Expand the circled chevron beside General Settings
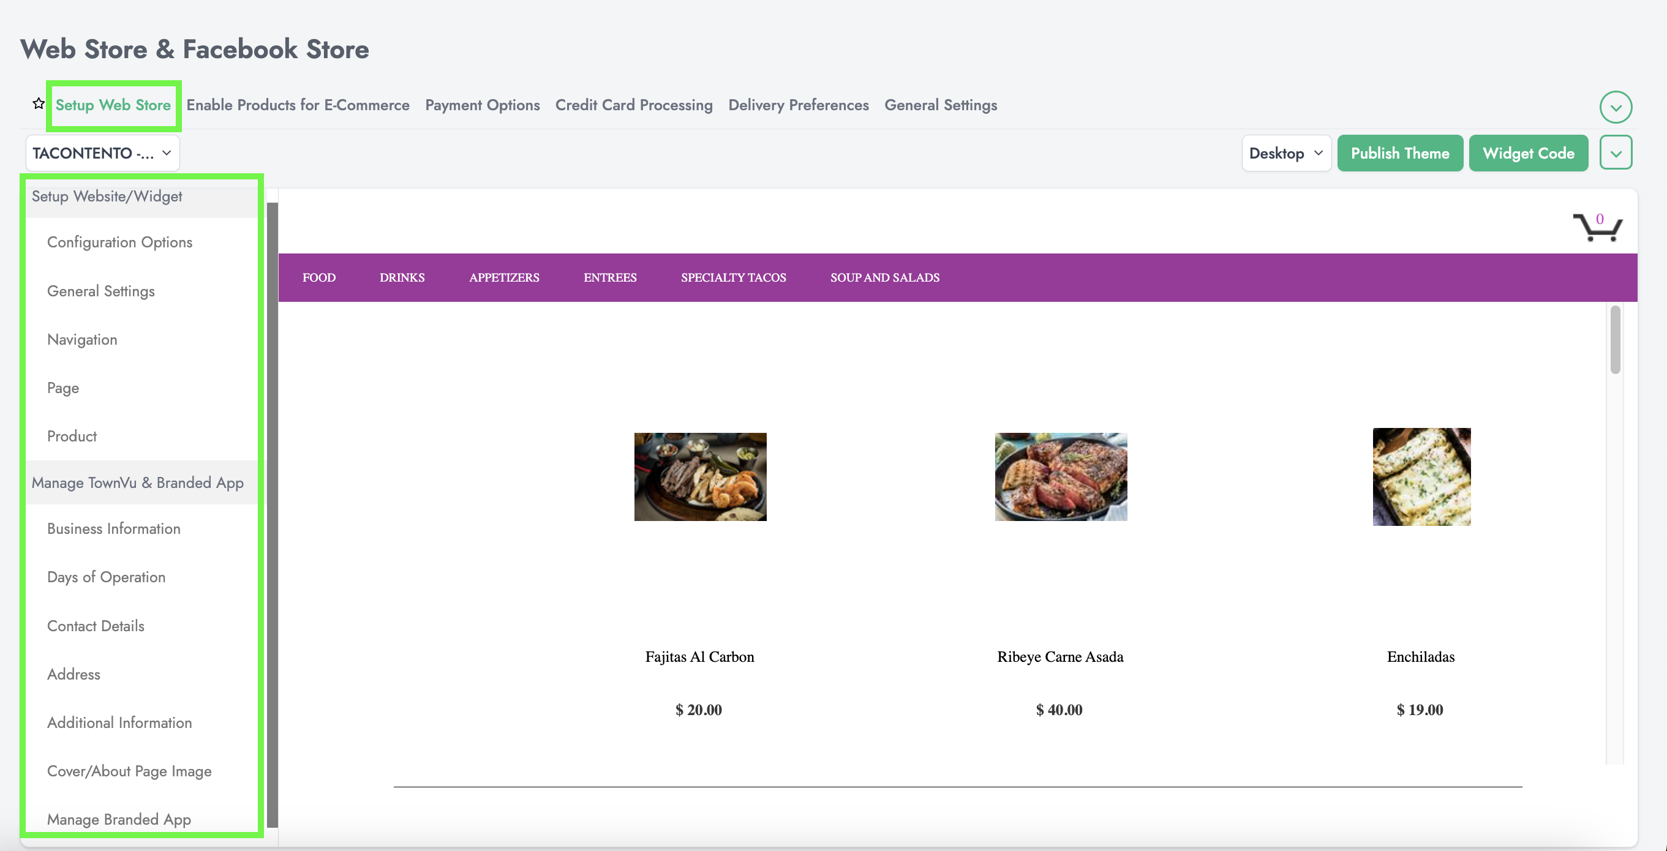 coord(1615,107)
